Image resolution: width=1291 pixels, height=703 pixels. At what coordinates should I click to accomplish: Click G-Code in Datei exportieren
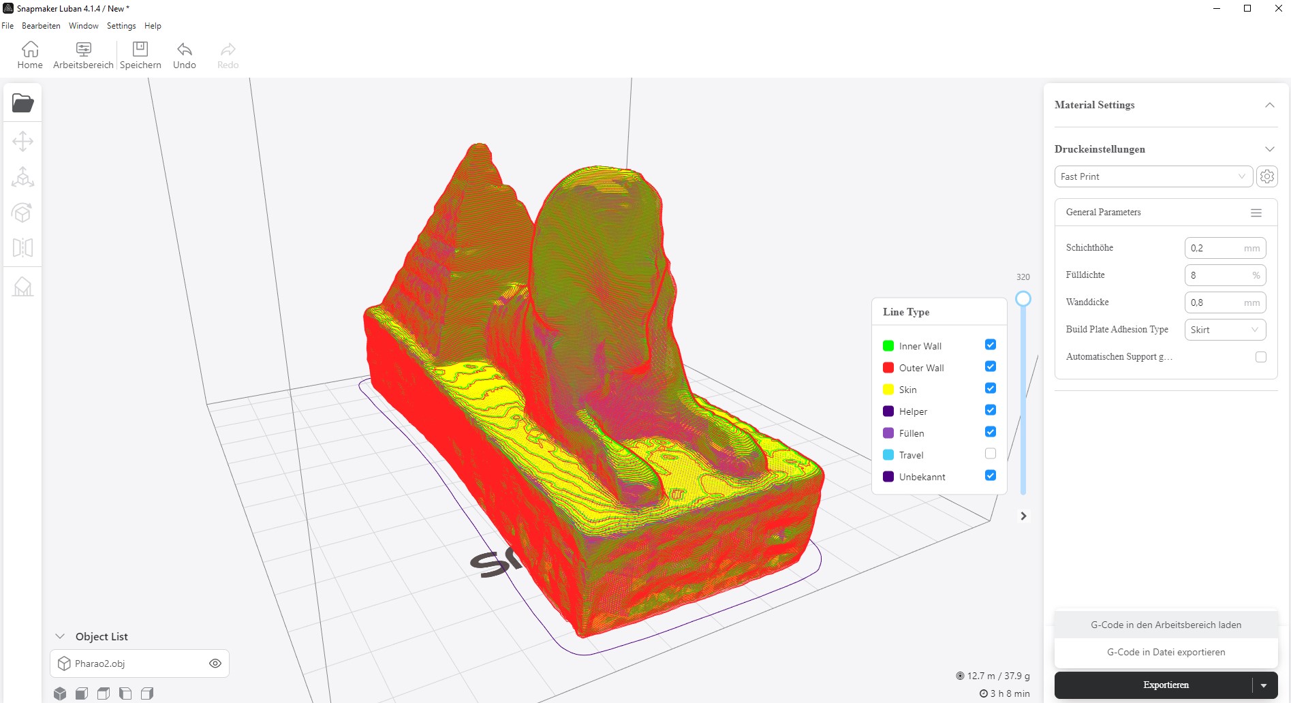point(1166,652)
